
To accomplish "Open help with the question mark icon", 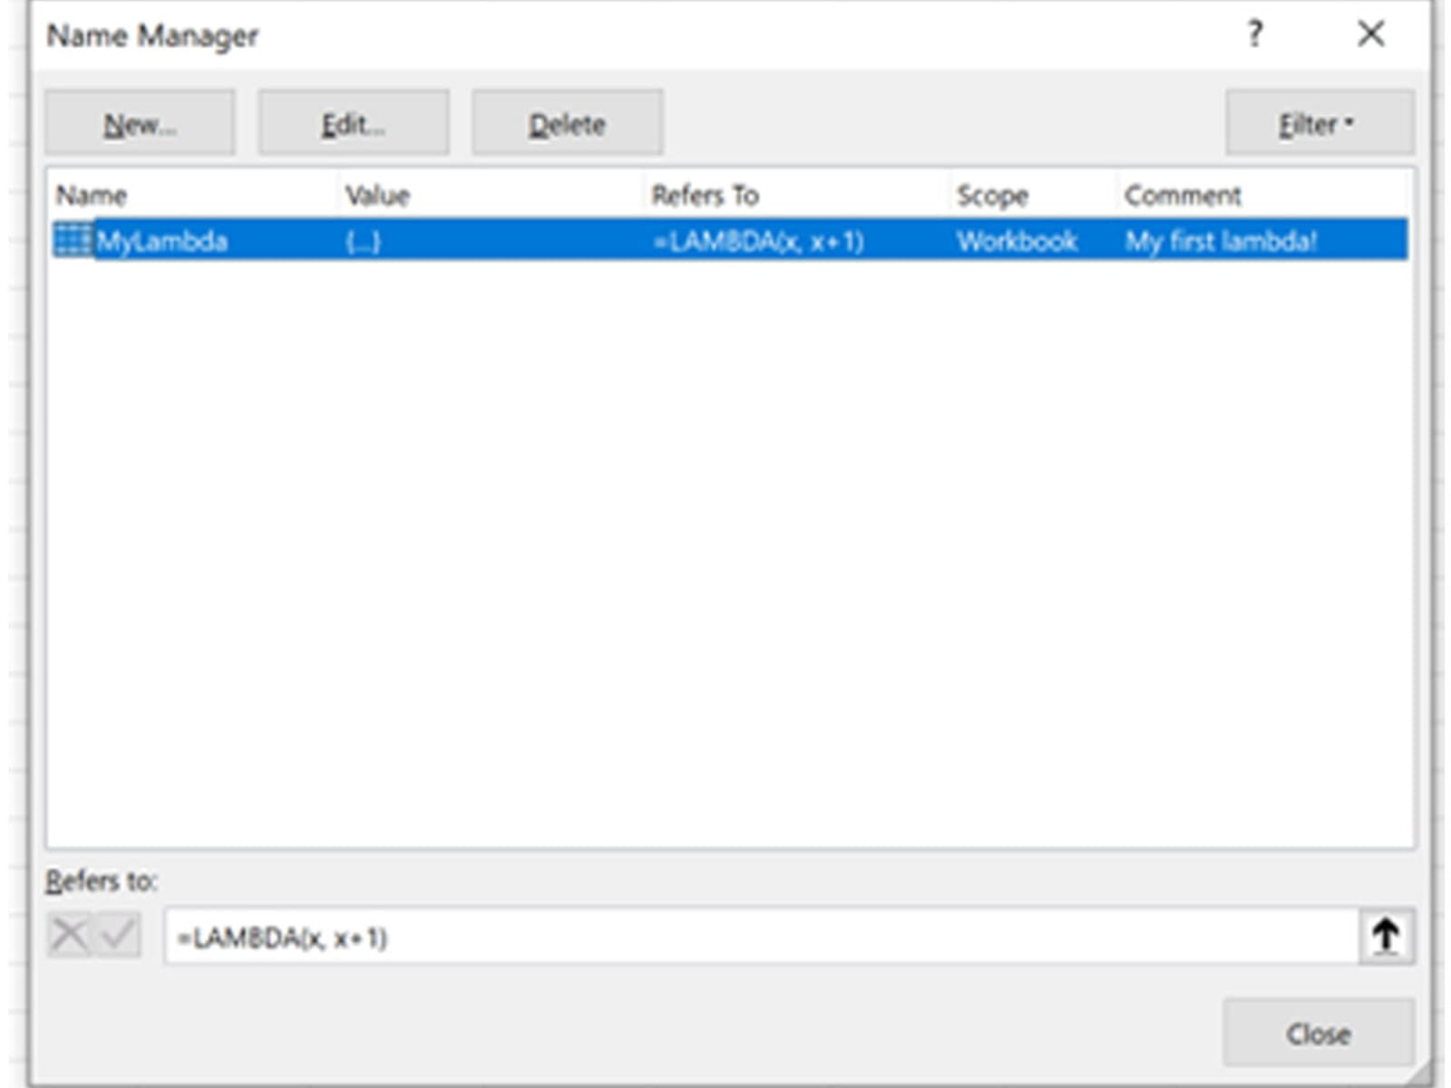I will click(x=1254, y=34).
